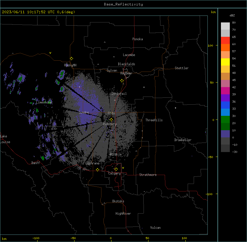Click the Ponoka city label
247x242 pixels.
tap(138, 39)
